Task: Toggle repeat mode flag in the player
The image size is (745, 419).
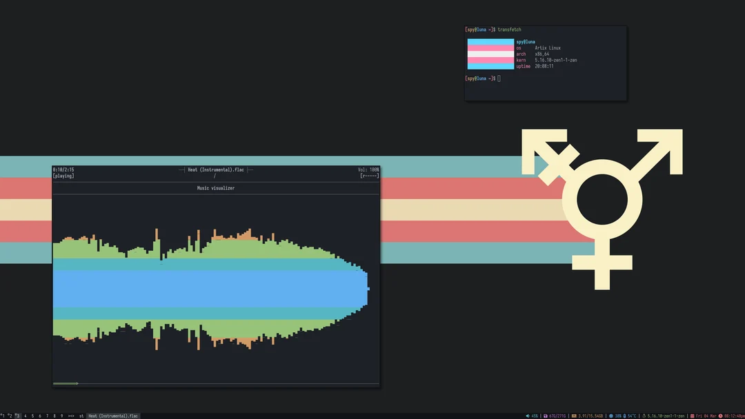Action: [370, 175]
